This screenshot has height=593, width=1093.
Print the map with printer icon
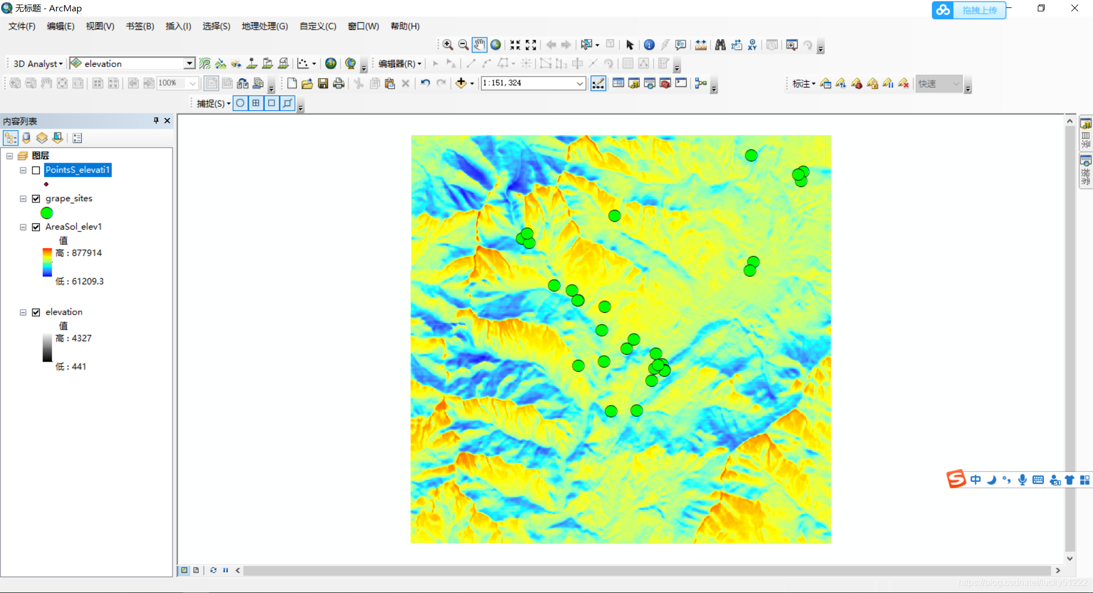click(339, 83)
